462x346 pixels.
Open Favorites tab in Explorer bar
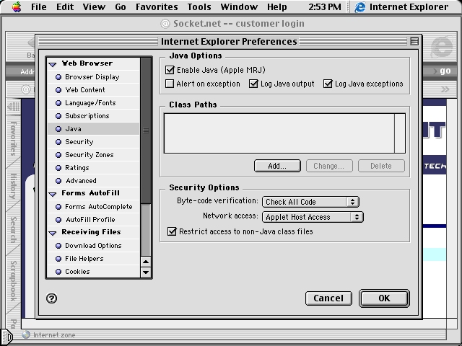[x=13, y=138]
